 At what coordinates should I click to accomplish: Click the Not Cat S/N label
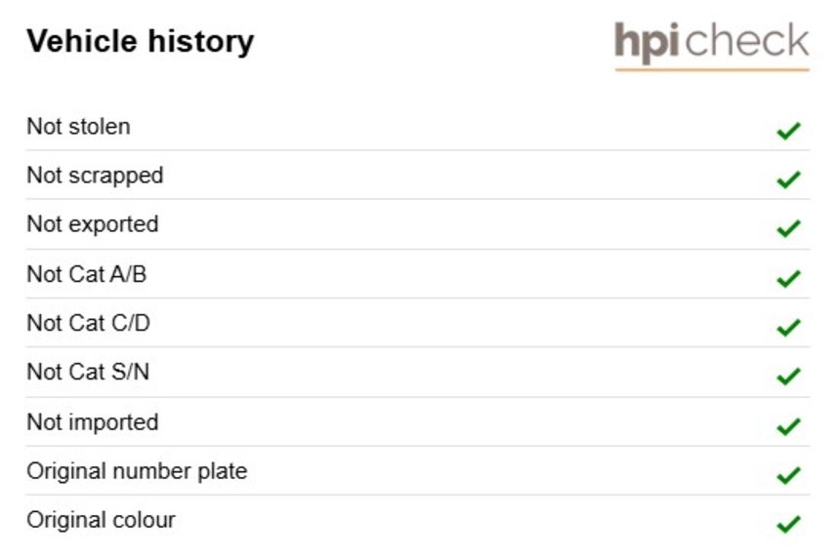[x=88, y=372]
